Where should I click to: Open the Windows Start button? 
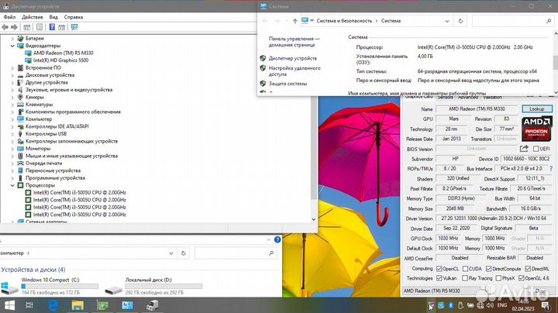click(9, 305)
